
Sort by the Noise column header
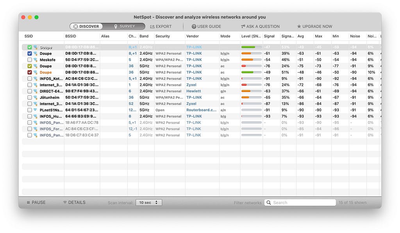355,36
